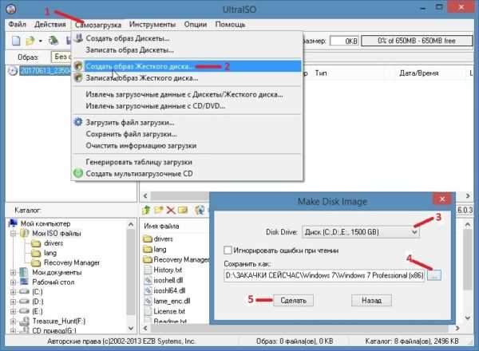Viewport: 479px width, 351px height.
Task: Click the isoshell.dll file icon
Action: [148, 280]
